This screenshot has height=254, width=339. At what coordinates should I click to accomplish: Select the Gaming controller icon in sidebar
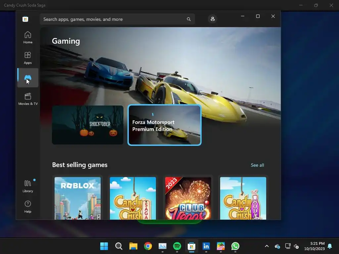pyautogui.click(x=28, y=78)
